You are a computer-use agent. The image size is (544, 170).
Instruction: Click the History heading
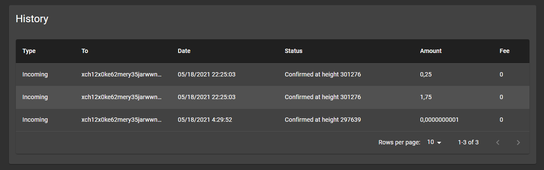32,19
